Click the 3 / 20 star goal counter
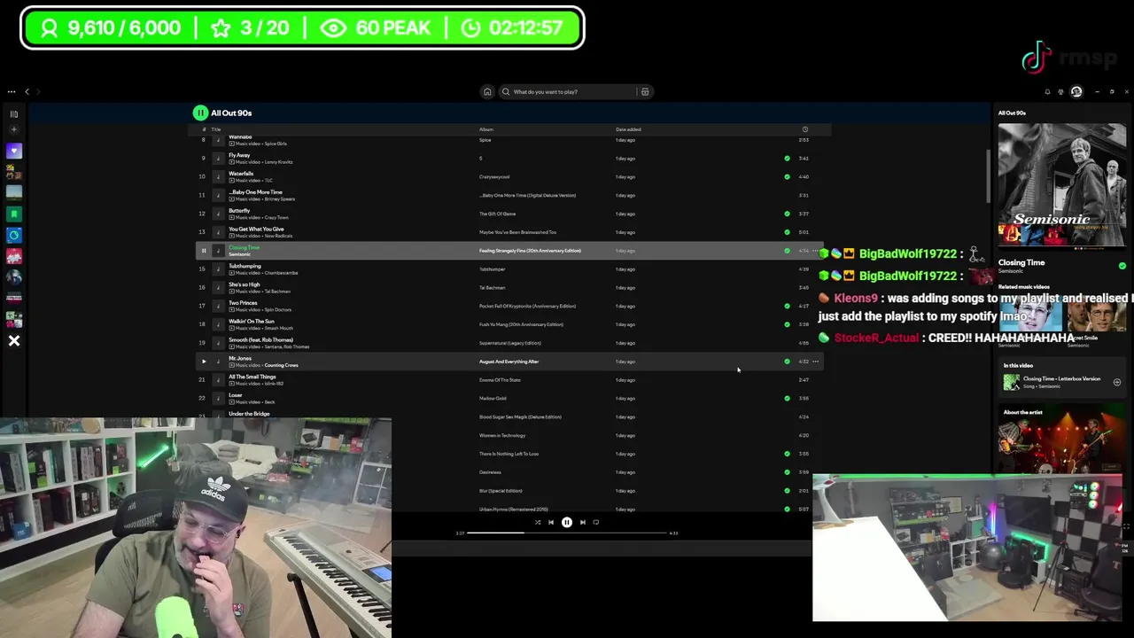 point(251,28)
